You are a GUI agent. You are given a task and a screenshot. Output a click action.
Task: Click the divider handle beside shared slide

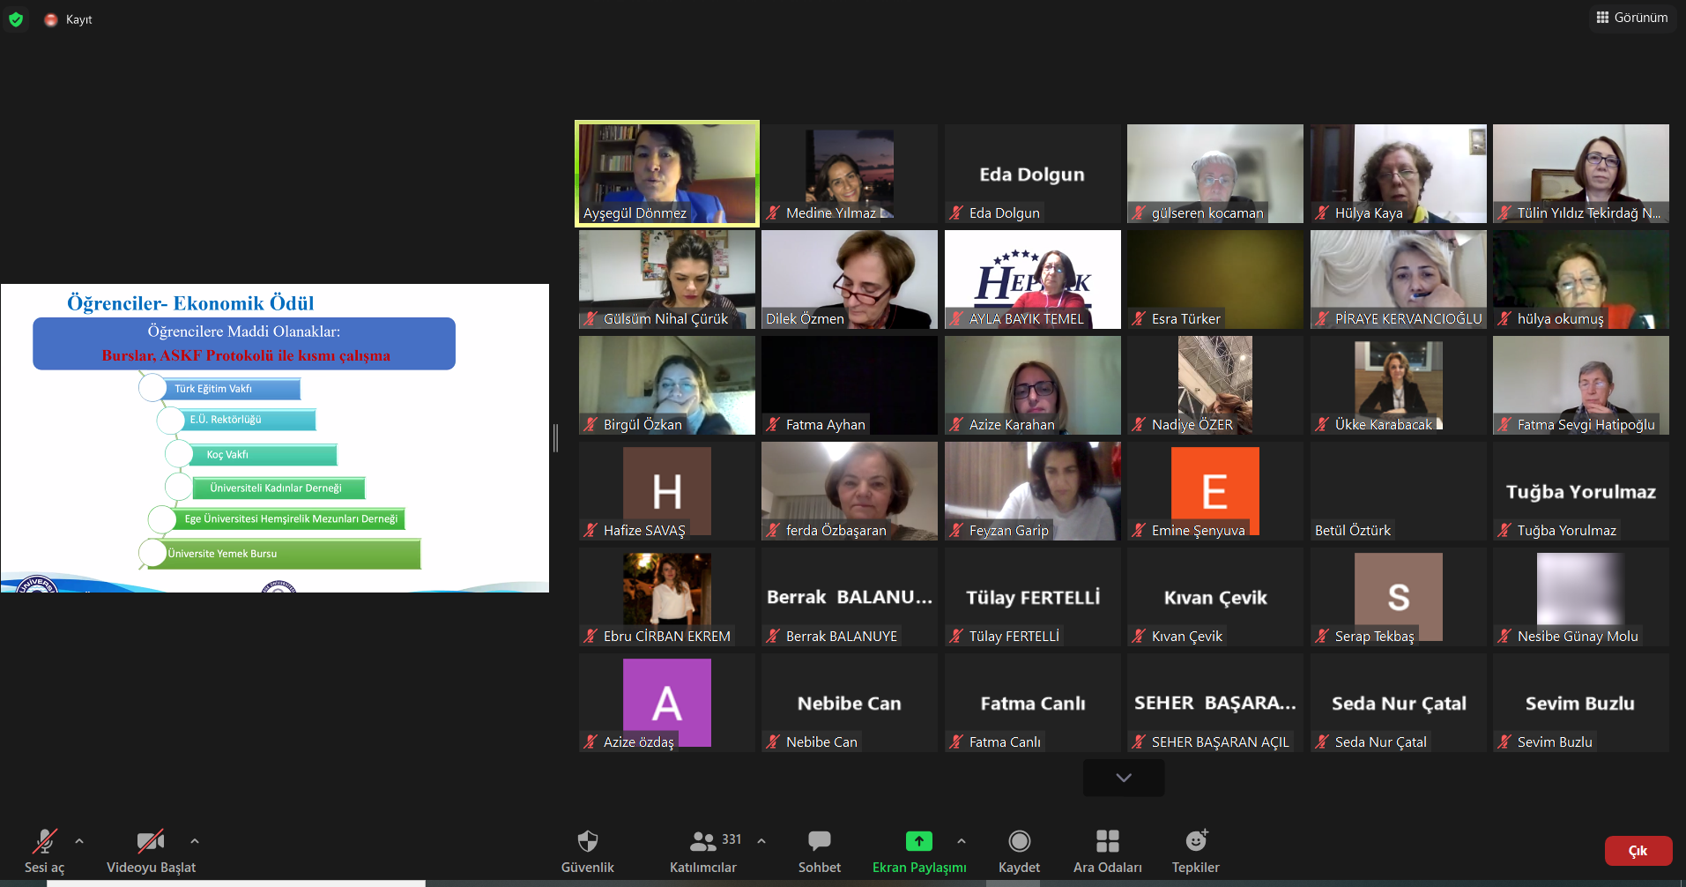555,438
